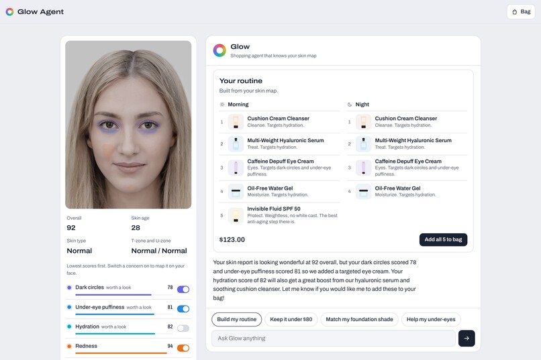Select morning Caffeine Depuff Eye Cream title
Image resolution: width=541 pixels, height=360 pixels.
coord(281,161)
